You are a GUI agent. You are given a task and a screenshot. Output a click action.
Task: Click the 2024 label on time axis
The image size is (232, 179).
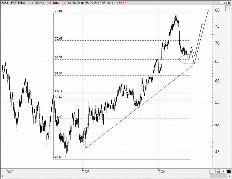click(x=162, y=172)
